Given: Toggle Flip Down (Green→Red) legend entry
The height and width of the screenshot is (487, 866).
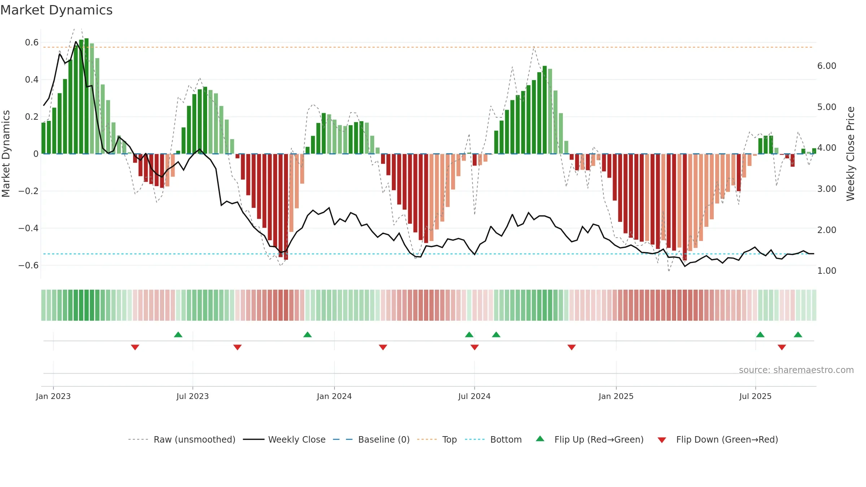Looking at the screenshot, I should [x=718, y=439].
